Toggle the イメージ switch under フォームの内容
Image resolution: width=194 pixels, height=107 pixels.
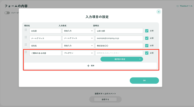coord(7,13)
